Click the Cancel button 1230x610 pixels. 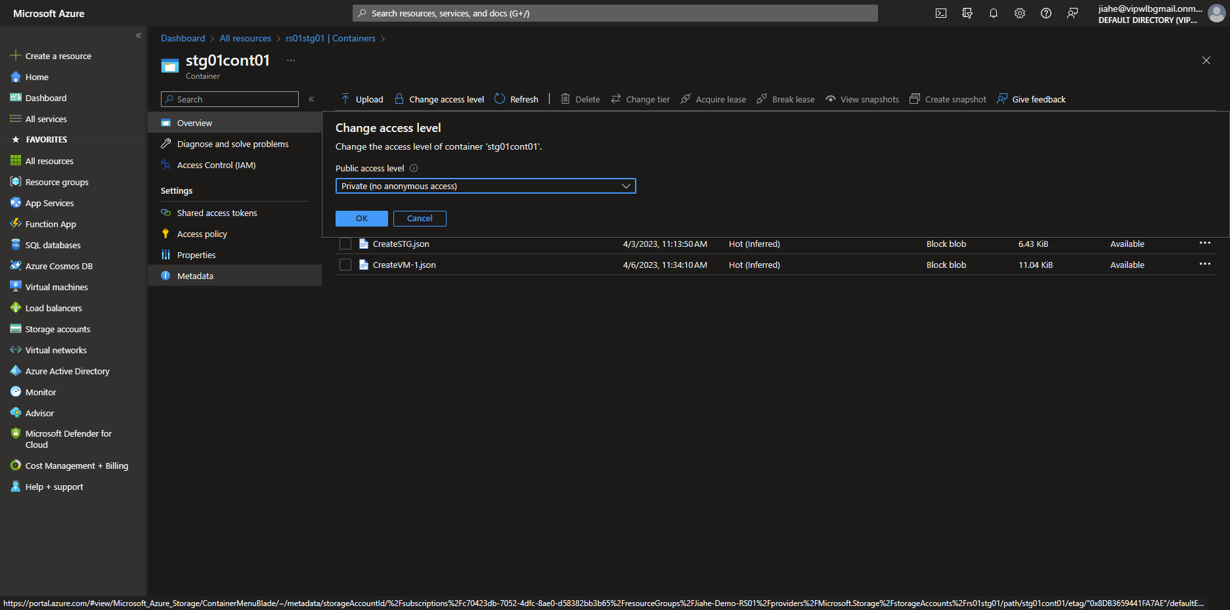(x=420, y=219)
